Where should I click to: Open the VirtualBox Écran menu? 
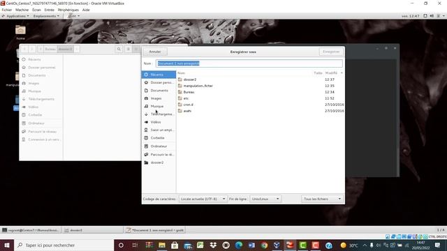36,10
